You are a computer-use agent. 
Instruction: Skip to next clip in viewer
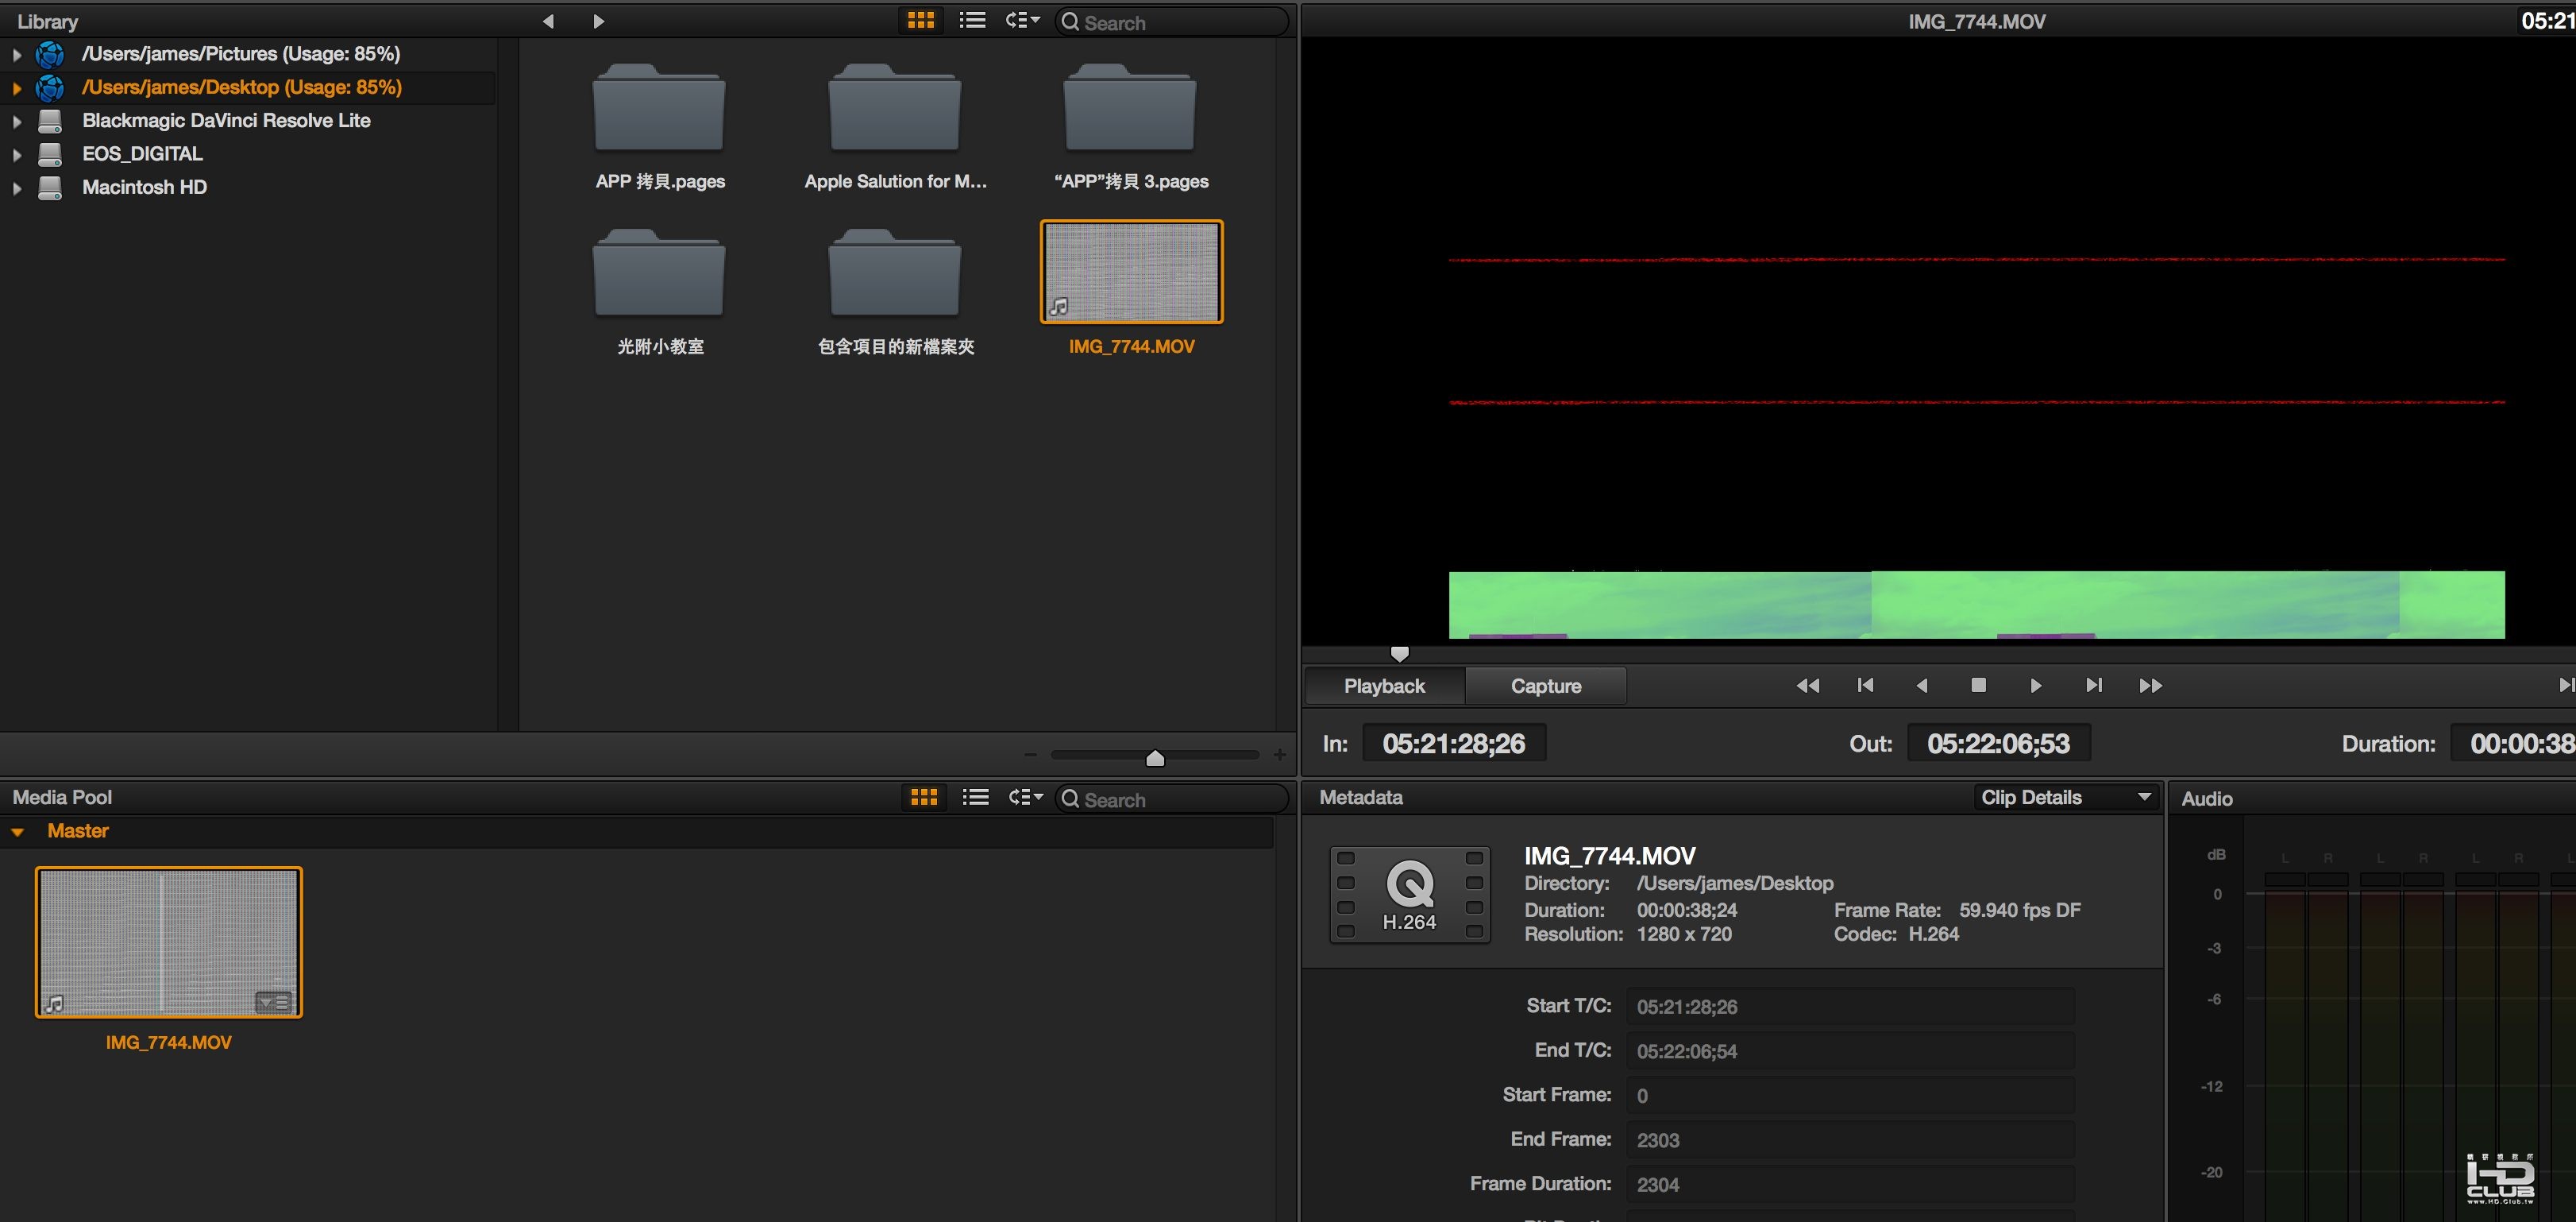(x=2093, y=686)
